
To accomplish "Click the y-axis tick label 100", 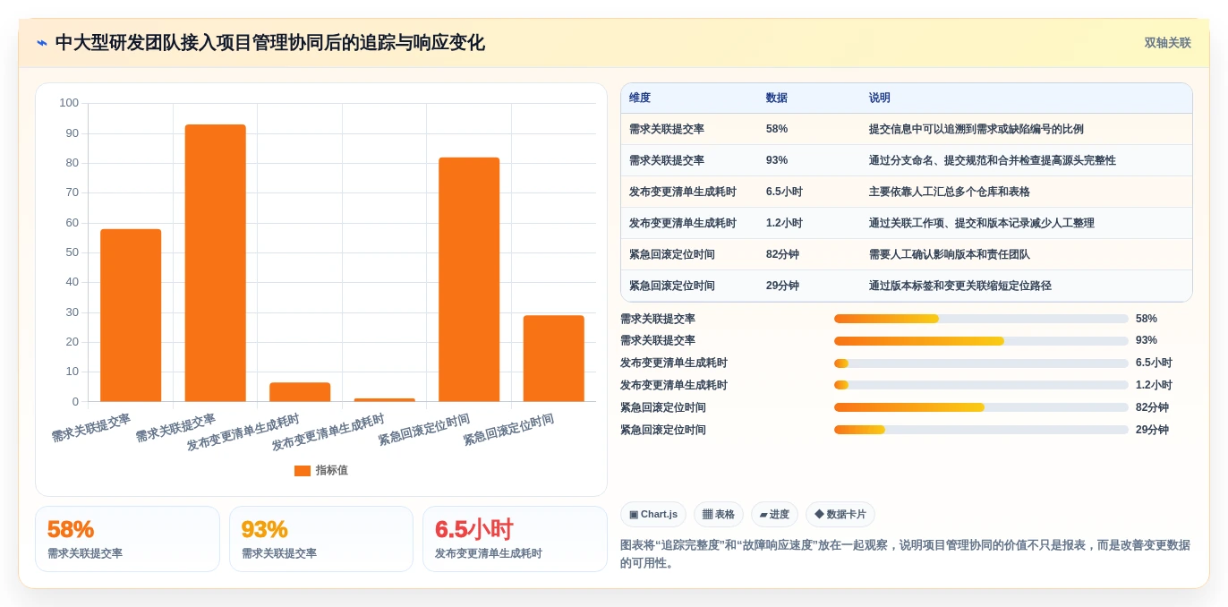I will 69,103.
